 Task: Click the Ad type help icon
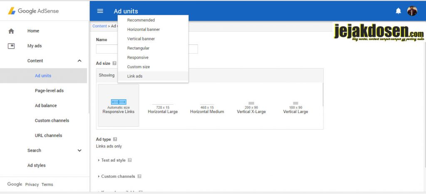pyautogui.click(x=115, y=139)
